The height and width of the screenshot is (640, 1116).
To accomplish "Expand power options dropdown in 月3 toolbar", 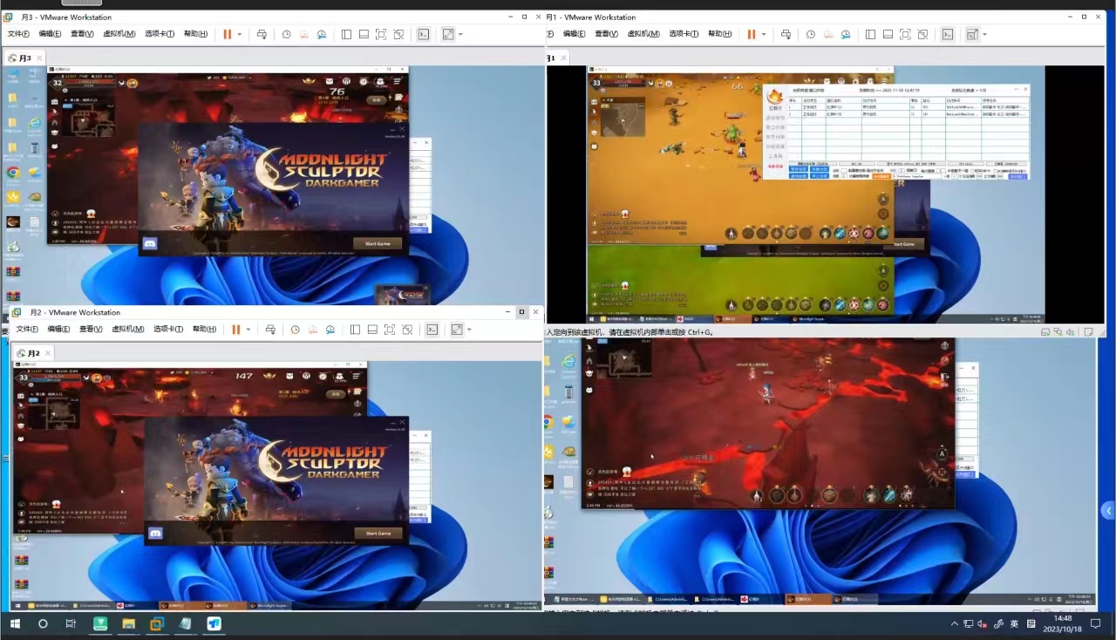I will [x=240, y=34].
